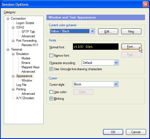Uncheck Use Unicode line-drawing characters

(51, 69)
